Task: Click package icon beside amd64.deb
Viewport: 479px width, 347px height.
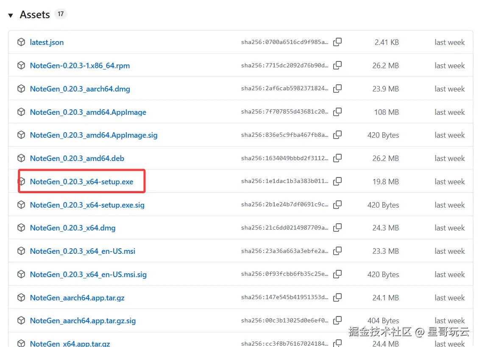Action: tap(21, 158)
